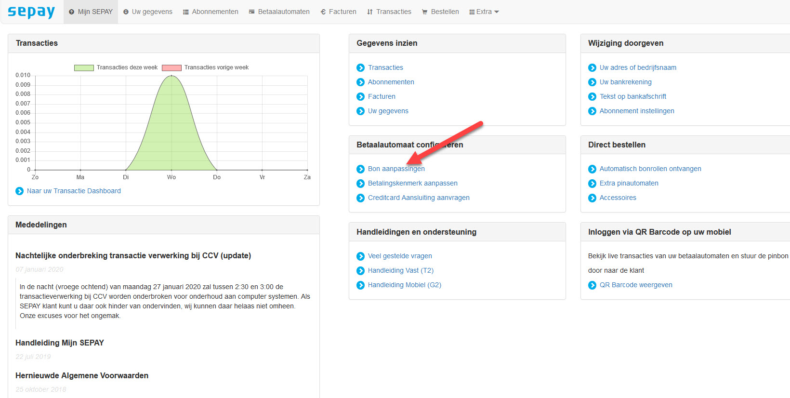Open Uw gegevens under Gegevens inzien
Screen dimensions: 790x398
point(388,111)
